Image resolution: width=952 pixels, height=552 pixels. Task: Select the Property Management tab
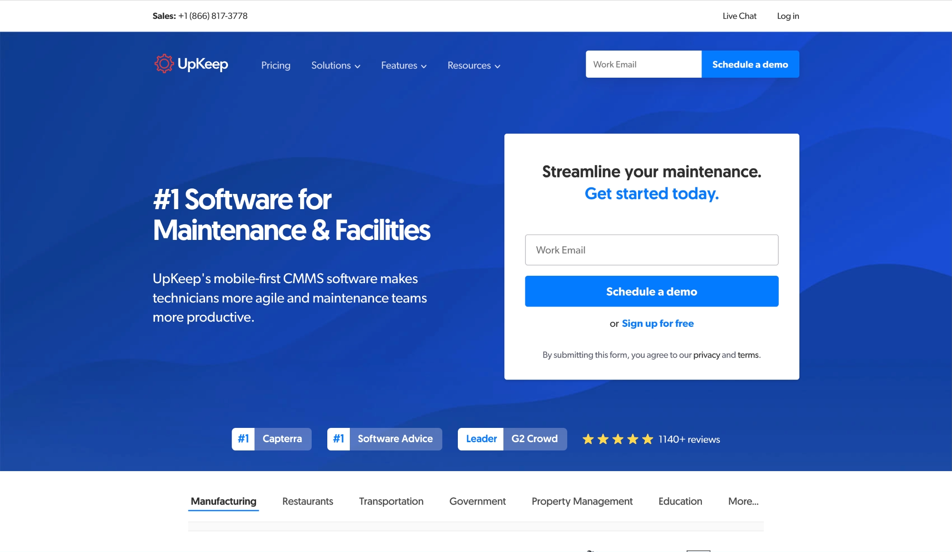(582, 501)
